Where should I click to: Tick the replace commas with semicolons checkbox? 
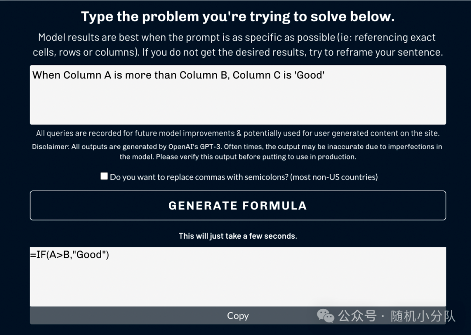[104, 176]
